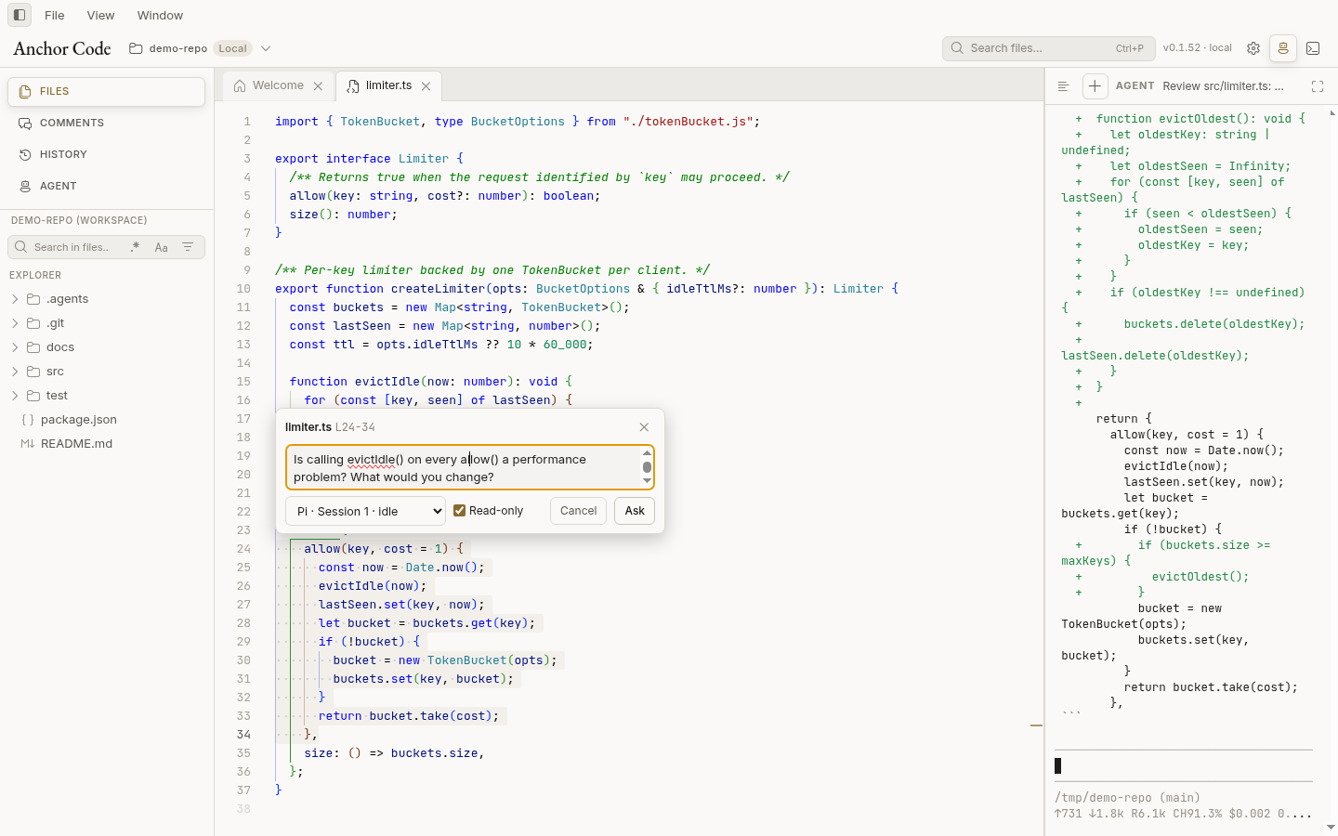Open the settings gear
Screen dimensions: 1338x836
[1253, 48]
